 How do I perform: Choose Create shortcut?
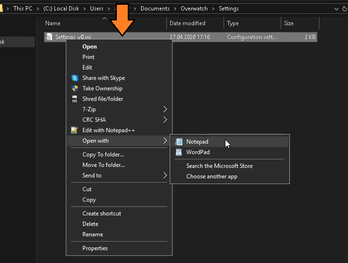[119, 214]
